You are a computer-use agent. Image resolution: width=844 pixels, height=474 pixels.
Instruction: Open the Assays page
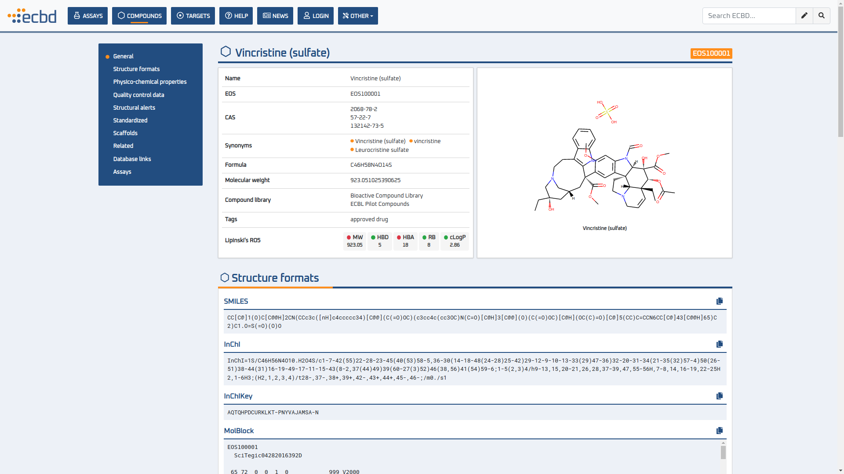click(87, 16)
